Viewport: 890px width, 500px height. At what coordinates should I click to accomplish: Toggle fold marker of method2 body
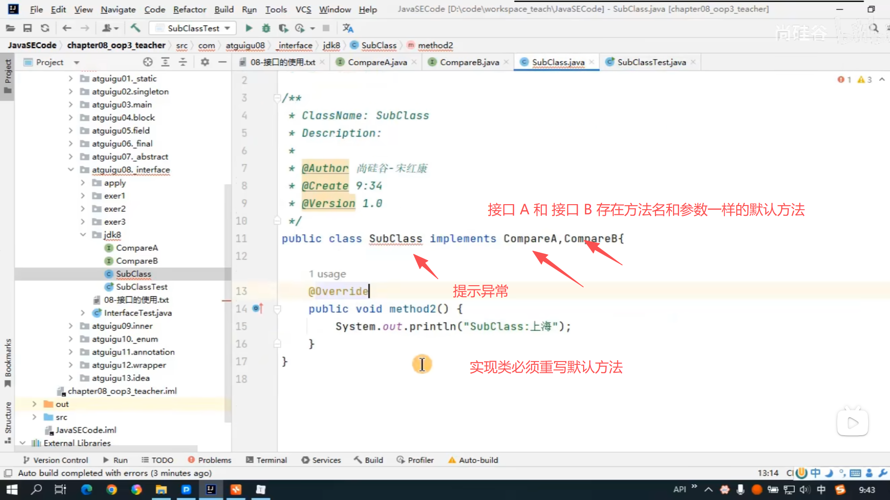coord(277,309)
